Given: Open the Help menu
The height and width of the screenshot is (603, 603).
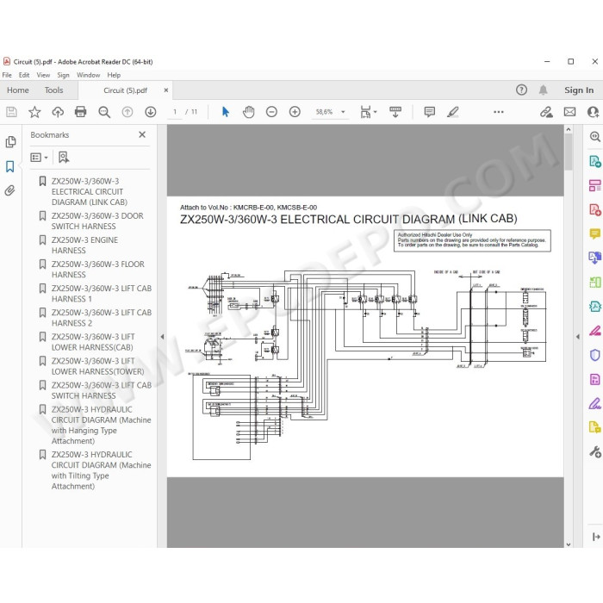Looking at the screenshot, I should click(x=114, y=75).
